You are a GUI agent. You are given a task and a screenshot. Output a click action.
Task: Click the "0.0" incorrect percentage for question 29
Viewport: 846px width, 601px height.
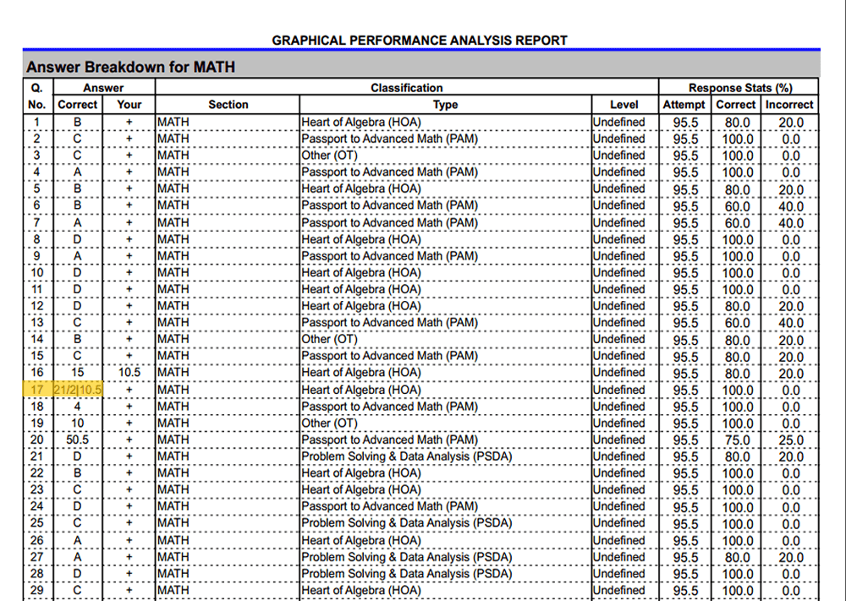click(791, 591)
